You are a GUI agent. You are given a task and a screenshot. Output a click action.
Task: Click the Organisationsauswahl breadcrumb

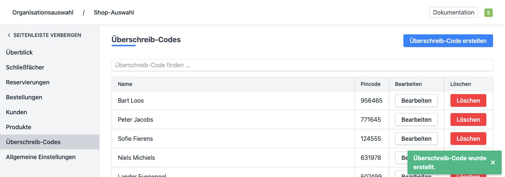pyautogui.click(x=43, y=13)
